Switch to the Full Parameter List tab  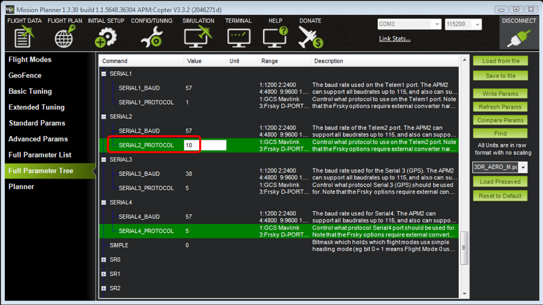click(x=40, y=155)
